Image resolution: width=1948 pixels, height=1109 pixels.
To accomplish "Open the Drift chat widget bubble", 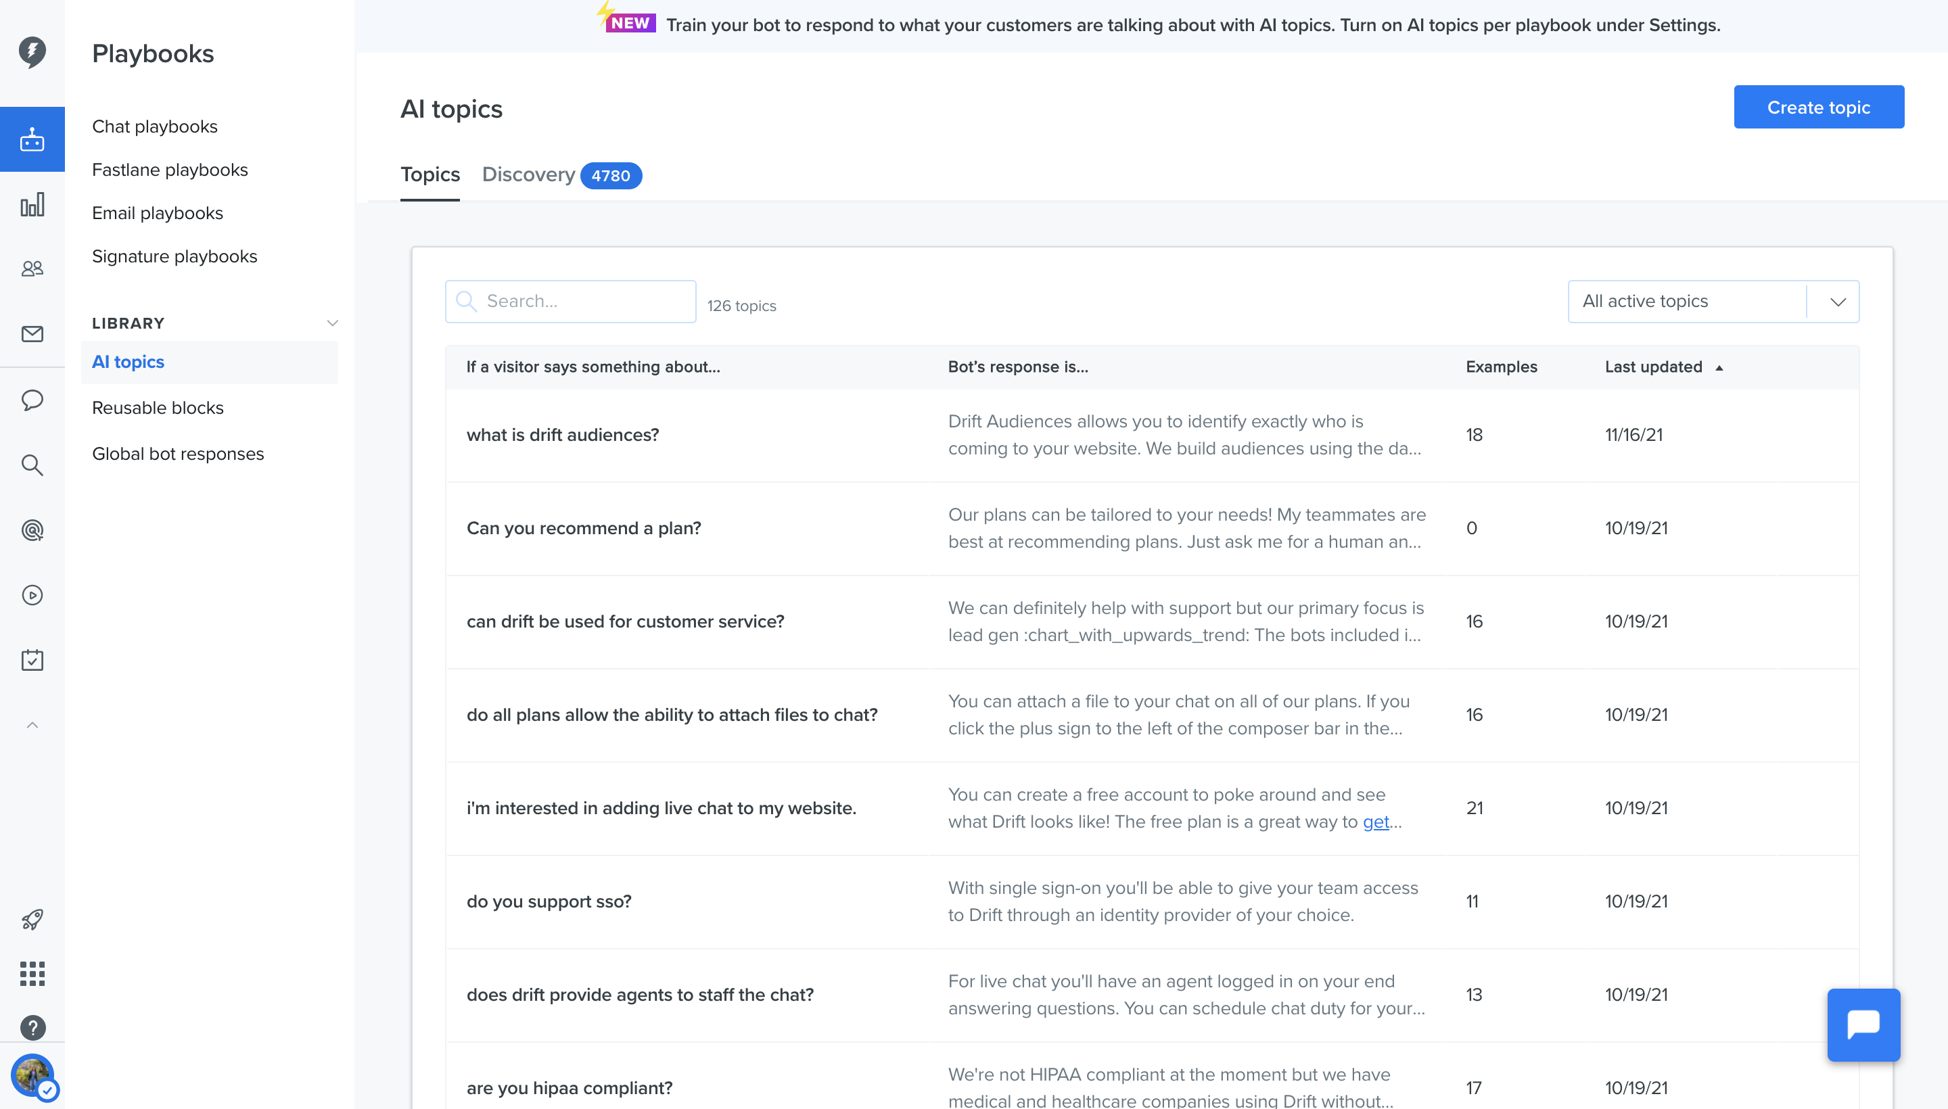I will pyautogui.click(x=1863, y=1024).
